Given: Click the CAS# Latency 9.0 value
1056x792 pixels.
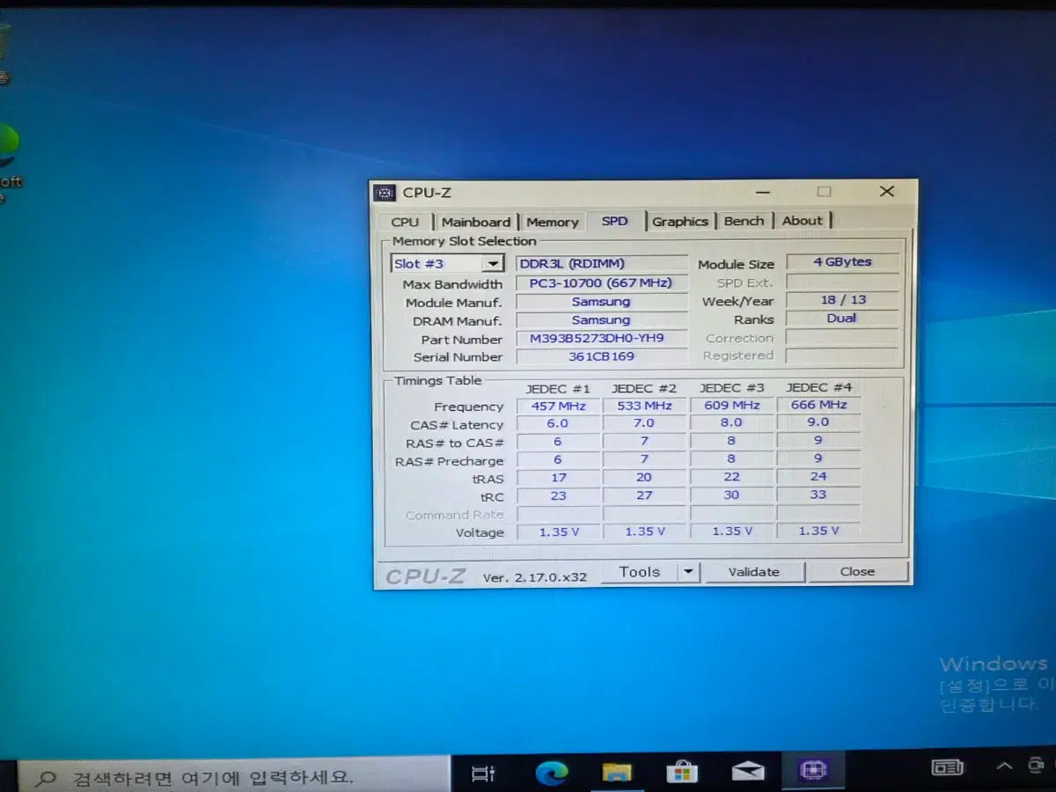Looking at the screenshot, I should pos(818,422).
